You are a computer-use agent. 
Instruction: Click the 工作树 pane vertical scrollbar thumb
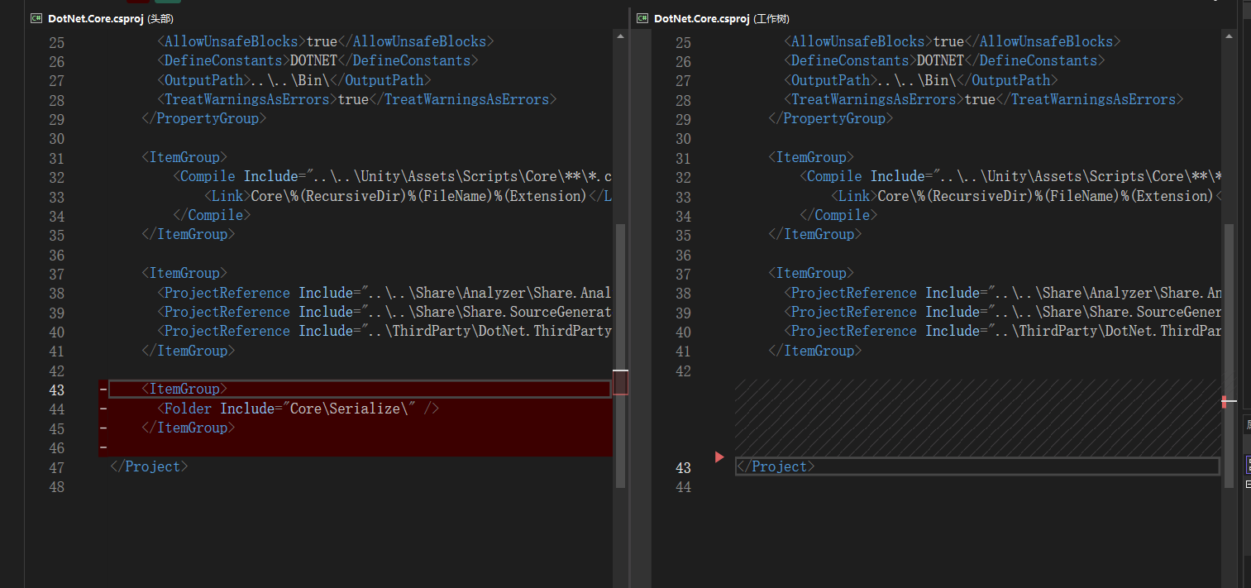pyautogui.click(x=1229, y=356)
